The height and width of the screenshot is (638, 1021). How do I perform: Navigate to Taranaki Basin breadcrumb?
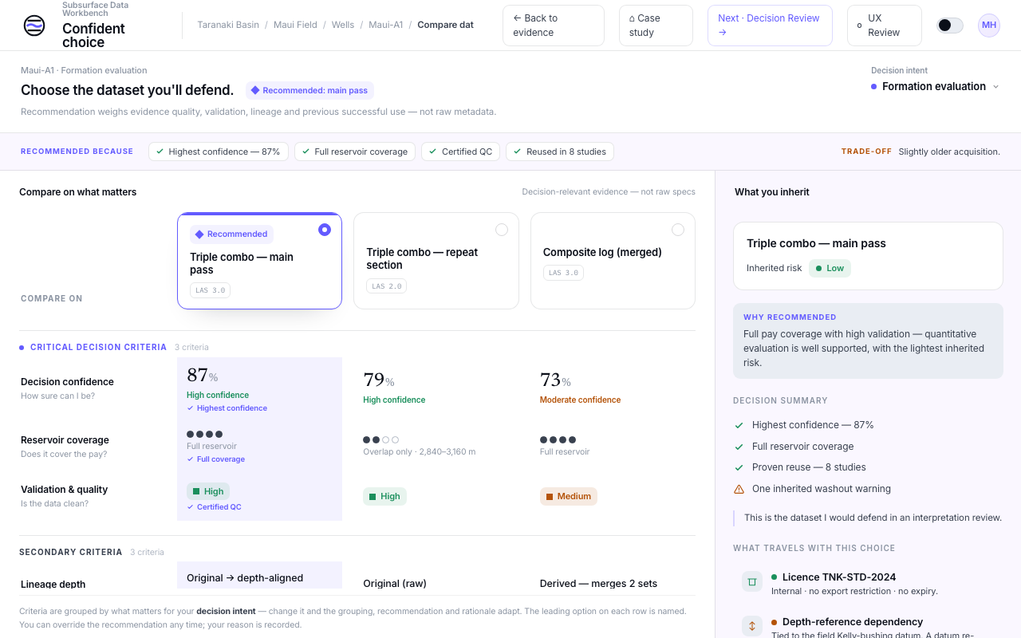228,25
